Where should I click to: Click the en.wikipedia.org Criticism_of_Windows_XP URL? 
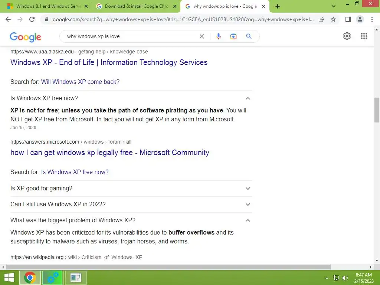(76, 257)
